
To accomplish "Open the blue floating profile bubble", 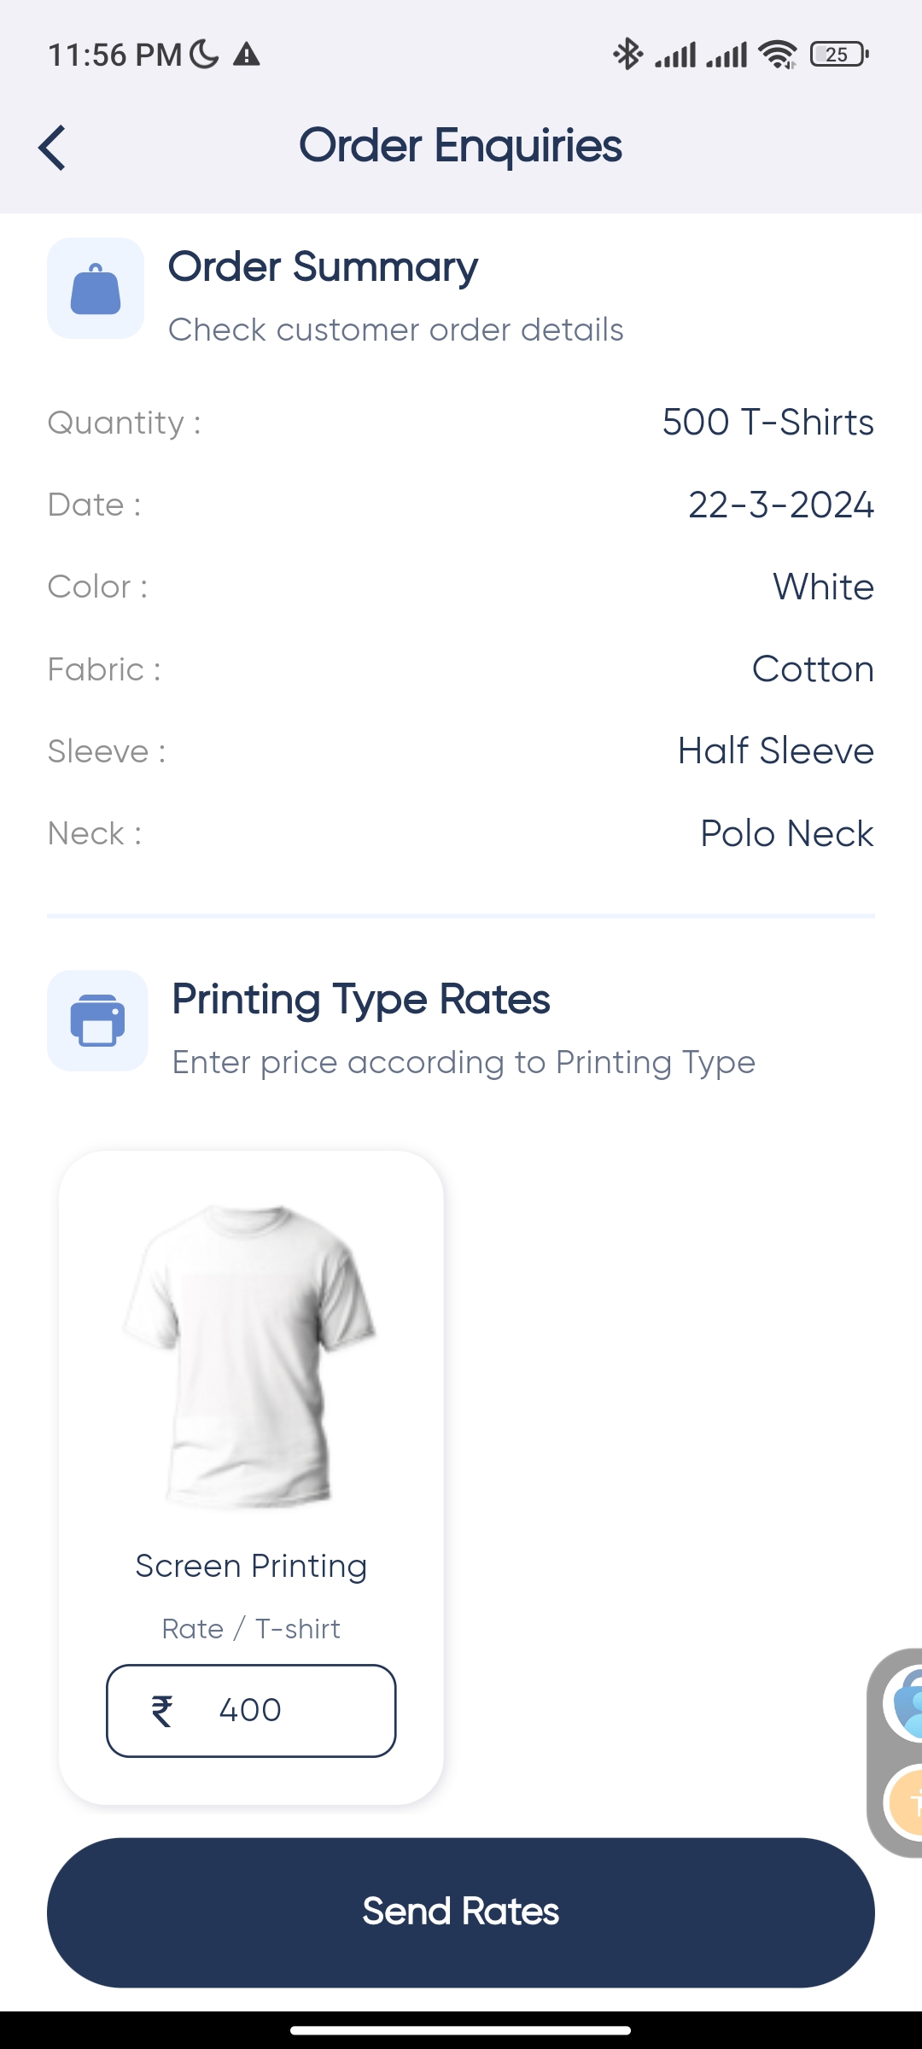I will (905, 1703).
